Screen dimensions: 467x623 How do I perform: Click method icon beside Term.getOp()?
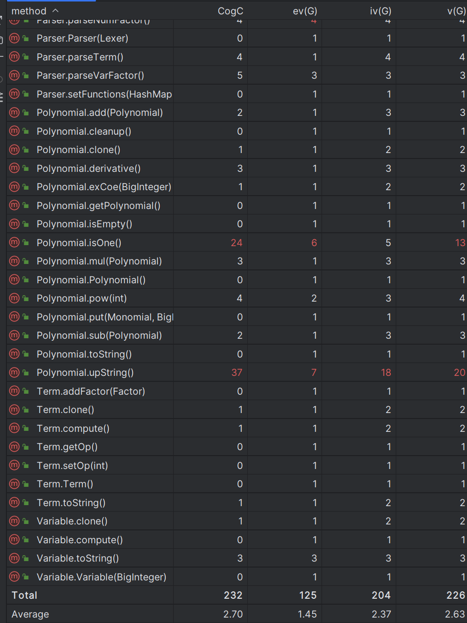tap(14, 447)
